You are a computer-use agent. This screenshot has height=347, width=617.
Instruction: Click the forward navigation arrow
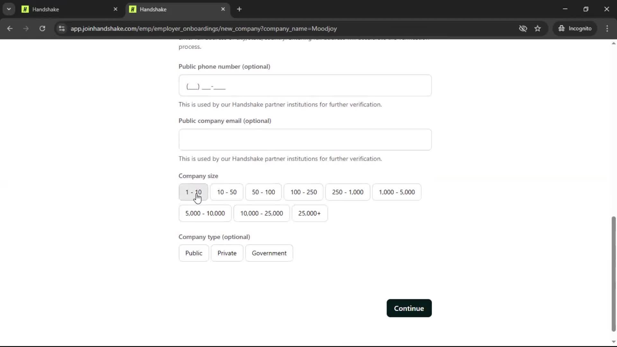(26, 29)
